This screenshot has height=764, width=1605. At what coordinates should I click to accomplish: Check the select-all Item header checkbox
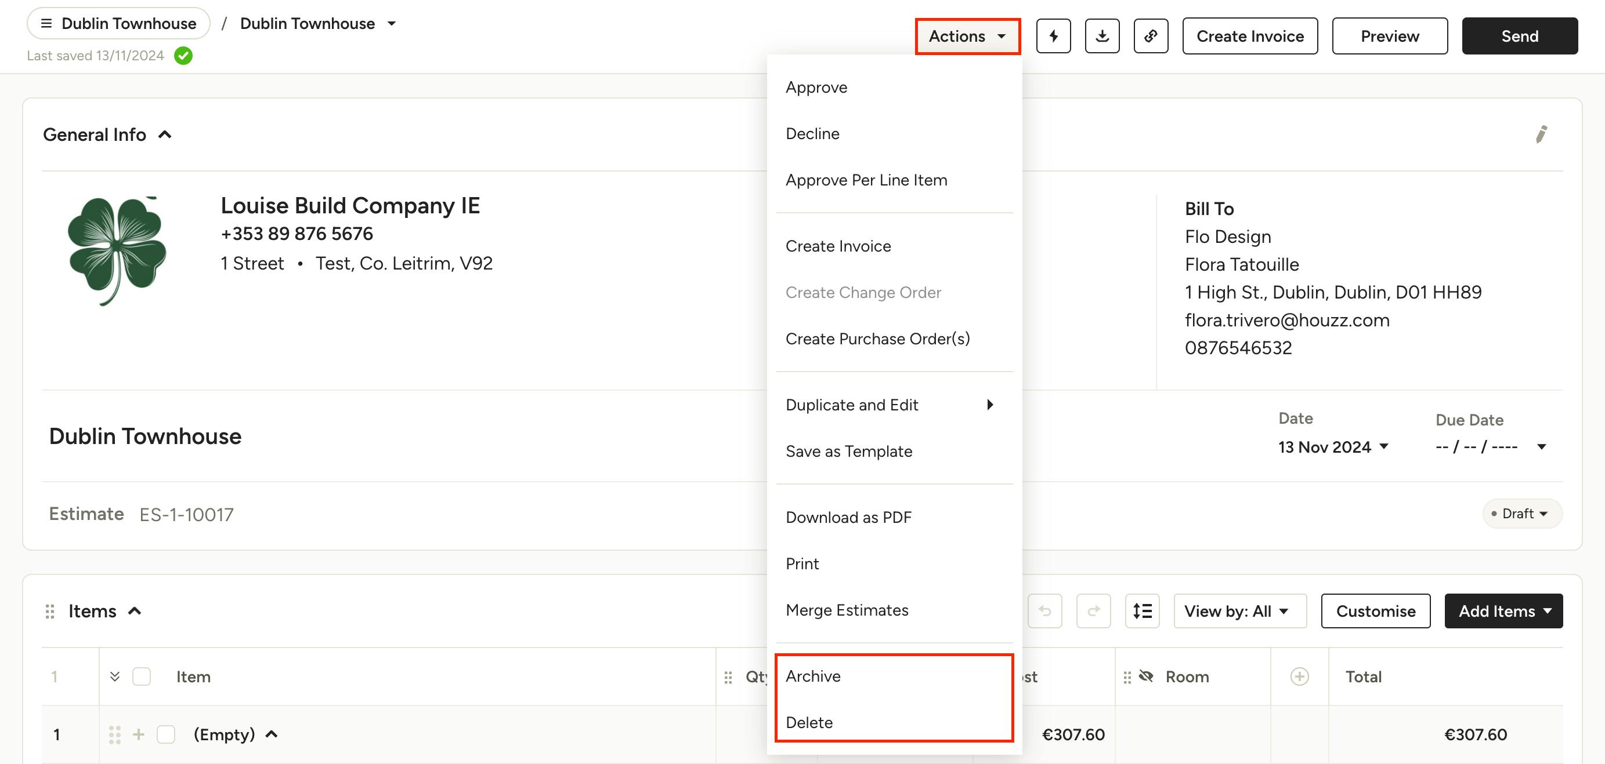point(142,677)
